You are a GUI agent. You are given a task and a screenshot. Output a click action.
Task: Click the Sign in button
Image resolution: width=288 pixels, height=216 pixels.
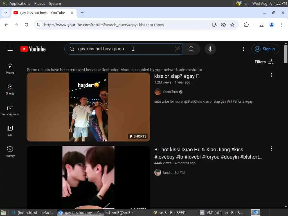point(265,49)
